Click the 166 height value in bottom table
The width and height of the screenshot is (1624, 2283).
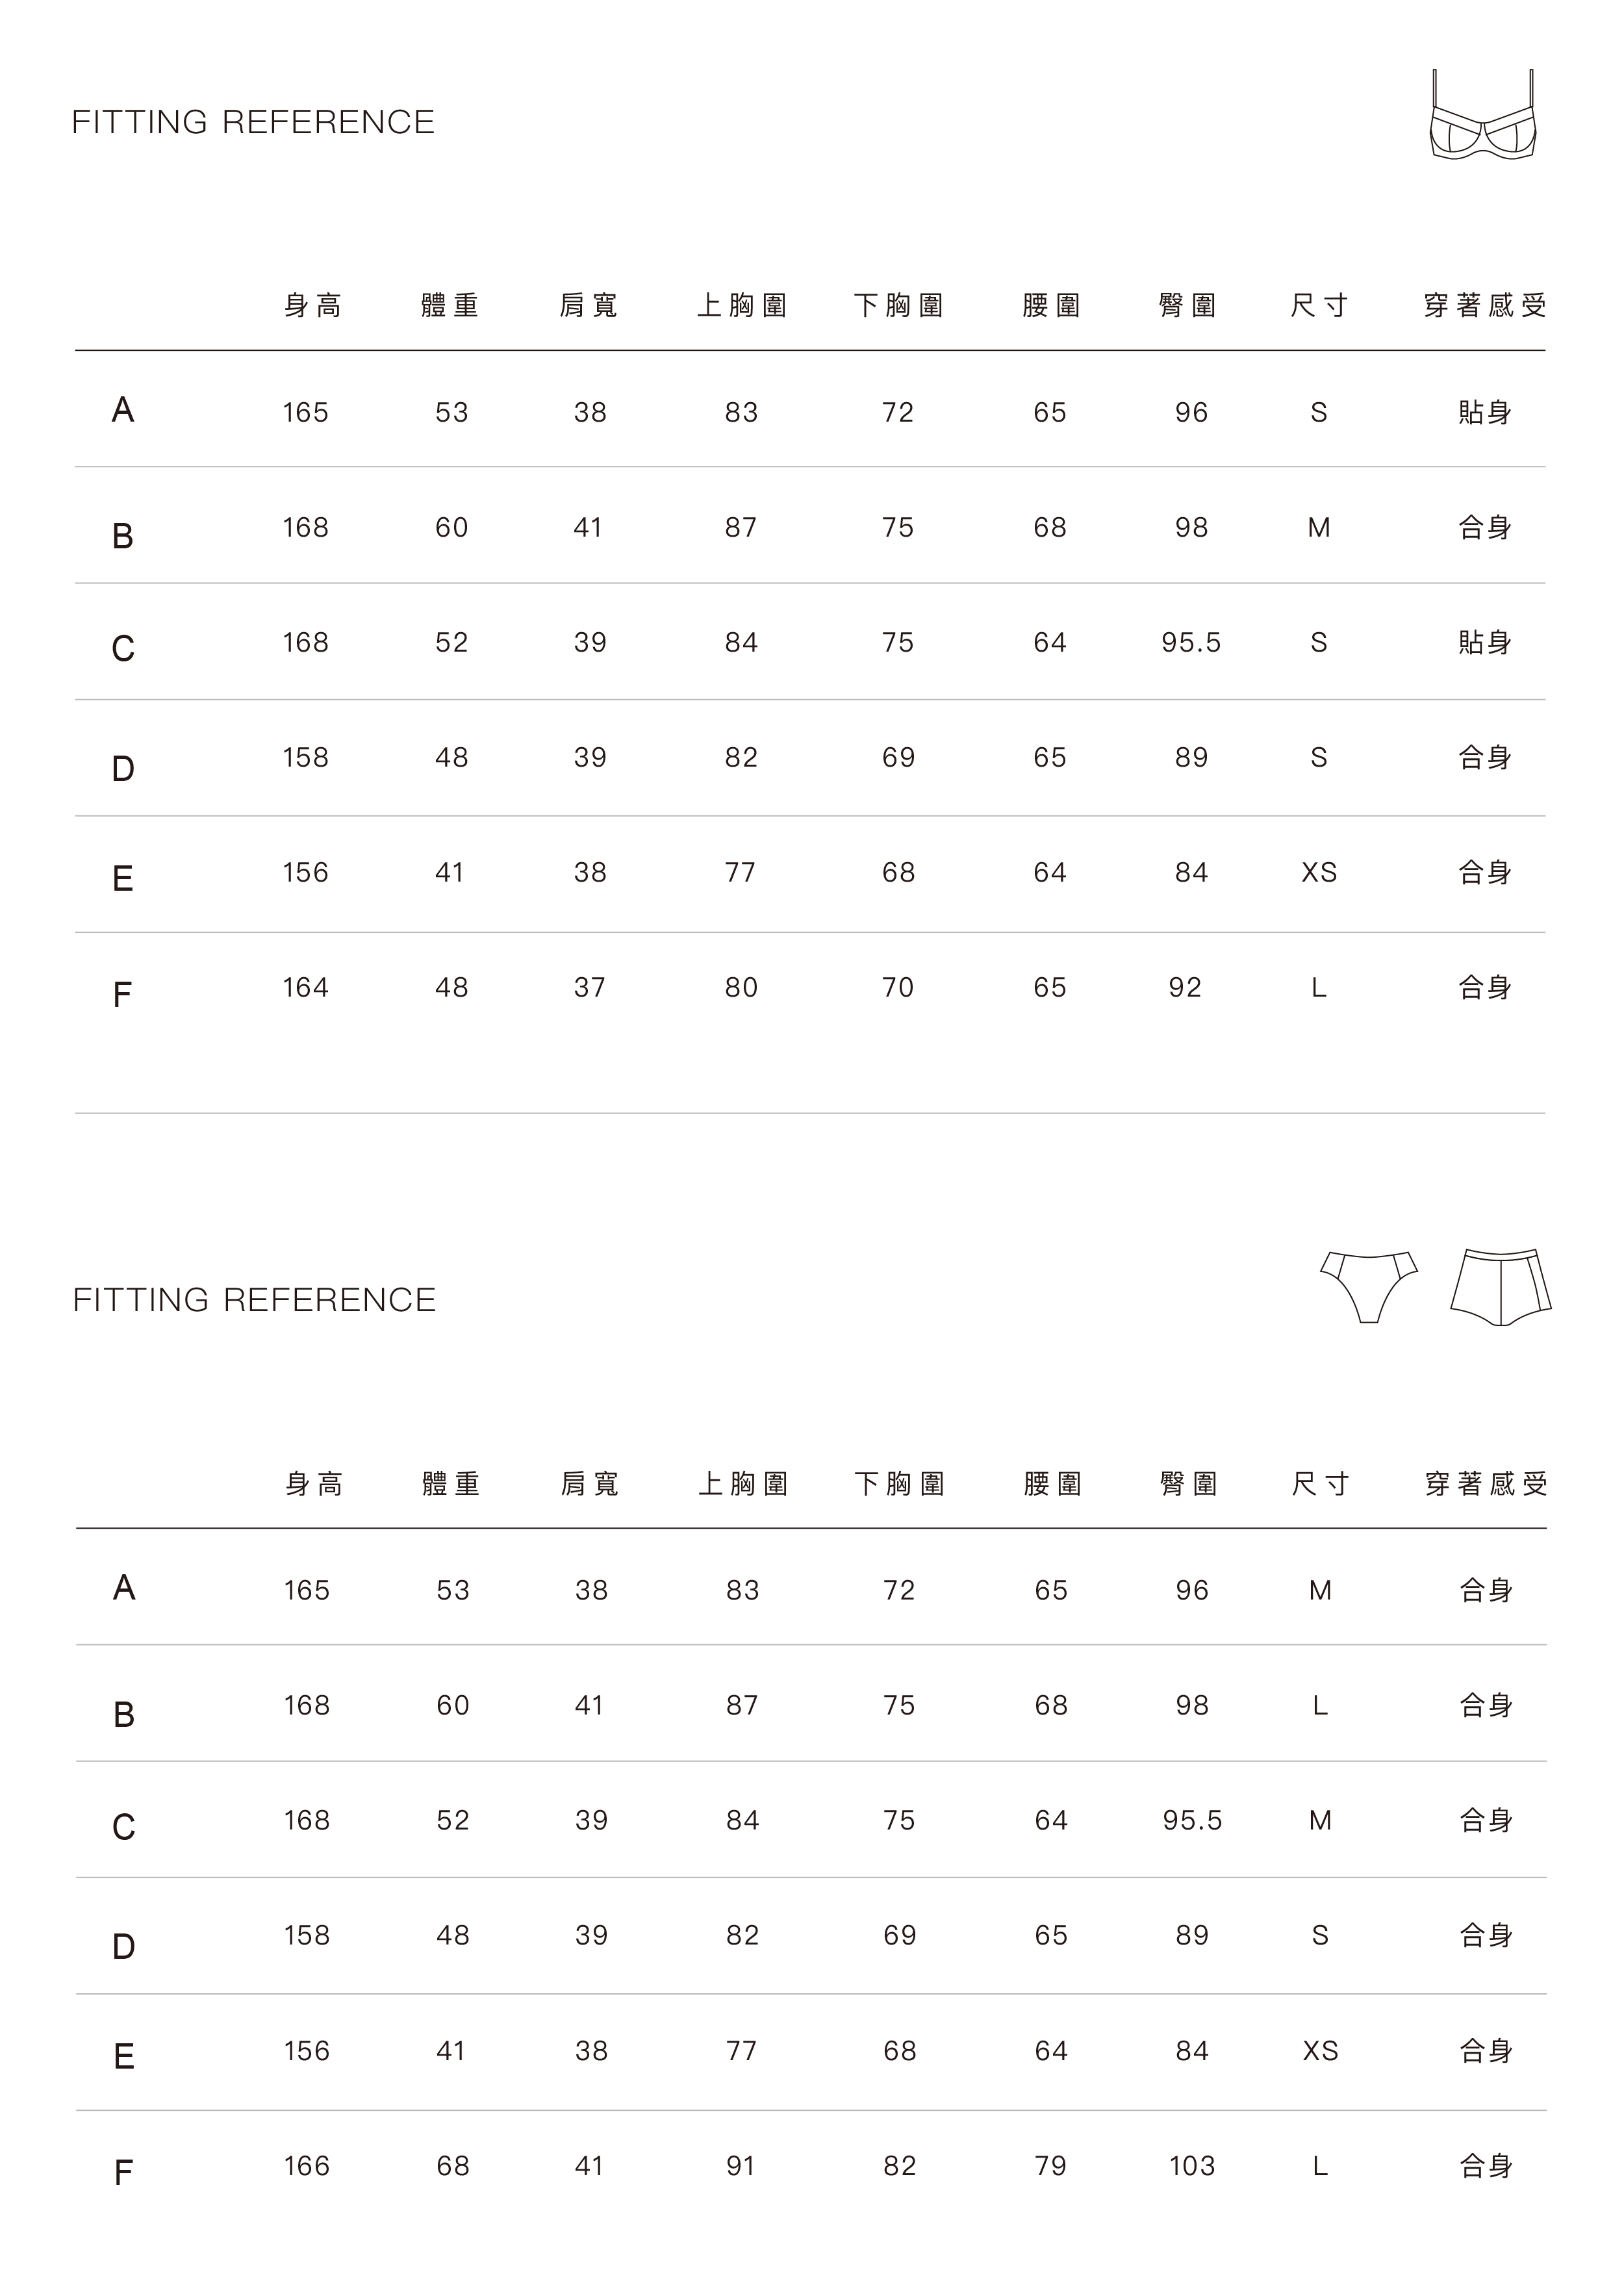pos(306,2166)
